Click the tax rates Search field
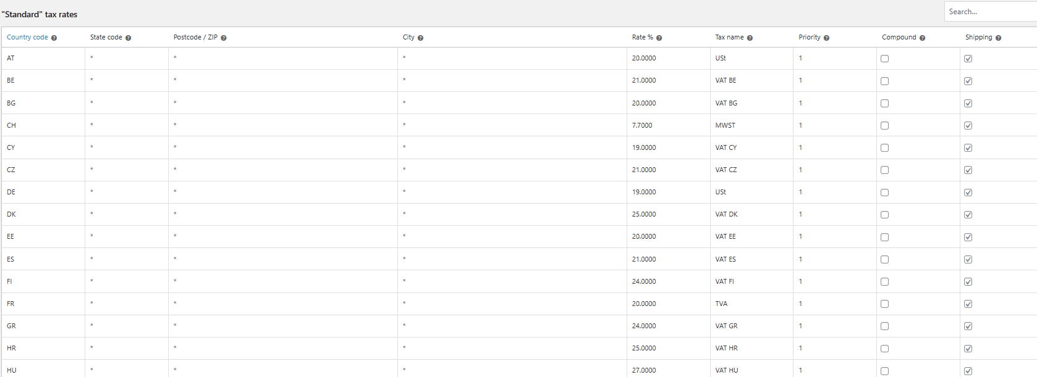Image resolution: width=1037 pixels, height=377 pixels. 990,12
